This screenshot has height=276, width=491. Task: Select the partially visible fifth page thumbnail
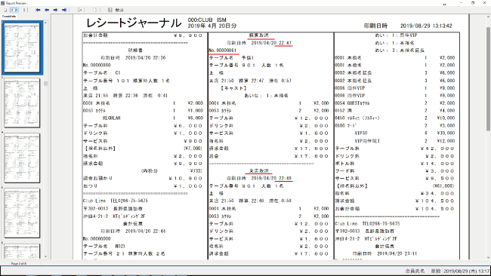[22, 251]
